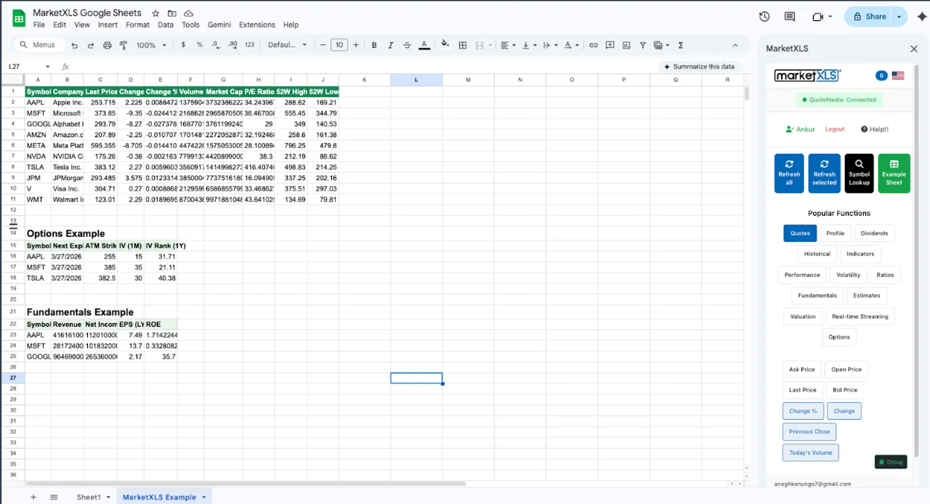
Task: Click the redo icon in the toolbar
Action: pos(91,45)
